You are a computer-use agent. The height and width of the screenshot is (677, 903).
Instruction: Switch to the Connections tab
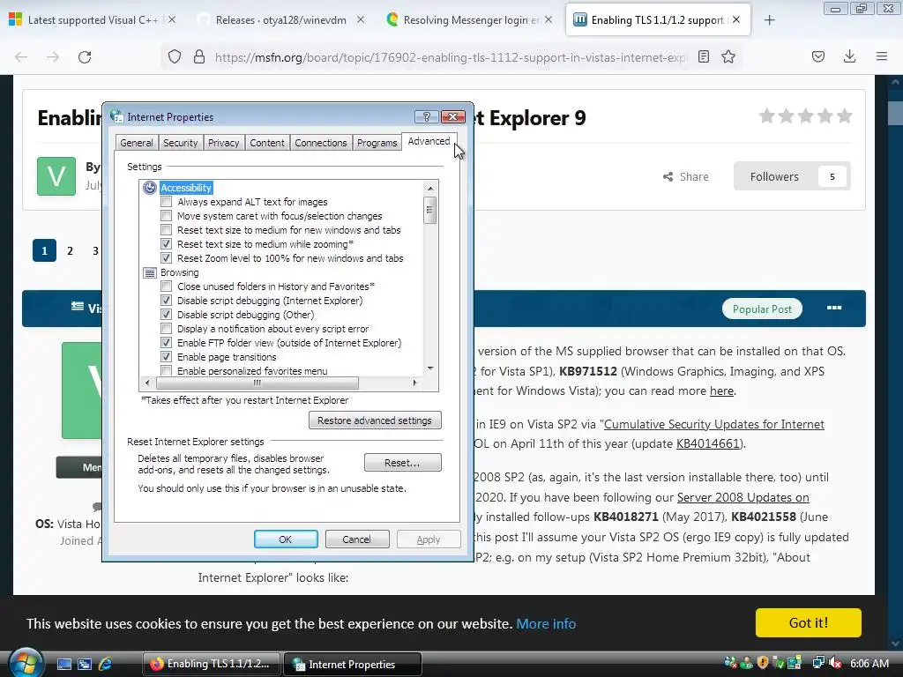pyautogui.click(x=321, y=143)
